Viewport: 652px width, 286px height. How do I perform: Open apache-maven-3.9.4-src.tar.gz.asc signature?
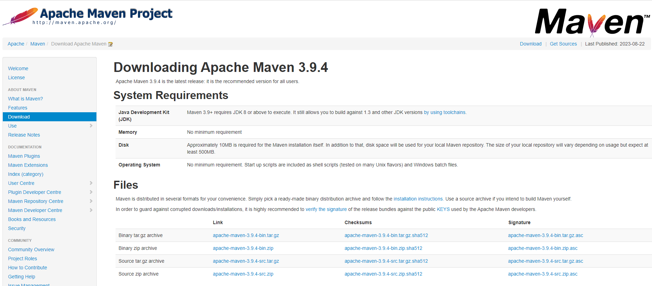[545, 261]
